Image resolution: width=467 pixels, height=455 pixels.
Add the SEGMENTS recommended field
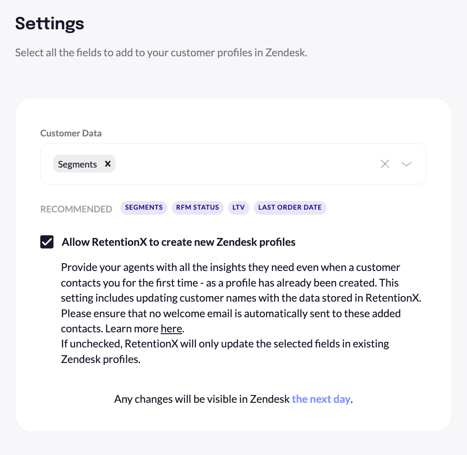pos(144,207)
